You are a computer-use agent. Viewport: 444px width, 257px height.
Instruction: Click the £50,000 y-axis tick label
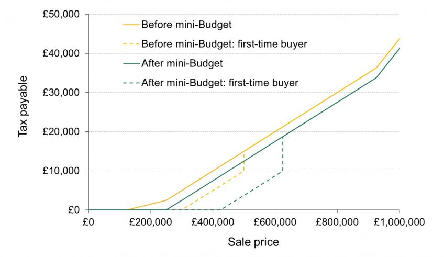(61, 15)
